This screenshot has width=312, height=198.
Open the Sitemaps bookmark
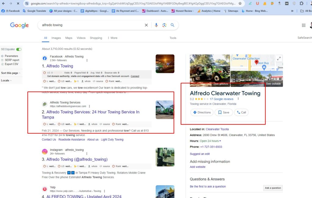point(231,11)
